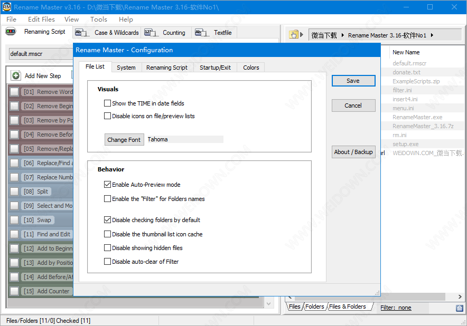Toggle Show the TIME in date fields
This screenshot has width=467, height=326.
point(107,103)
